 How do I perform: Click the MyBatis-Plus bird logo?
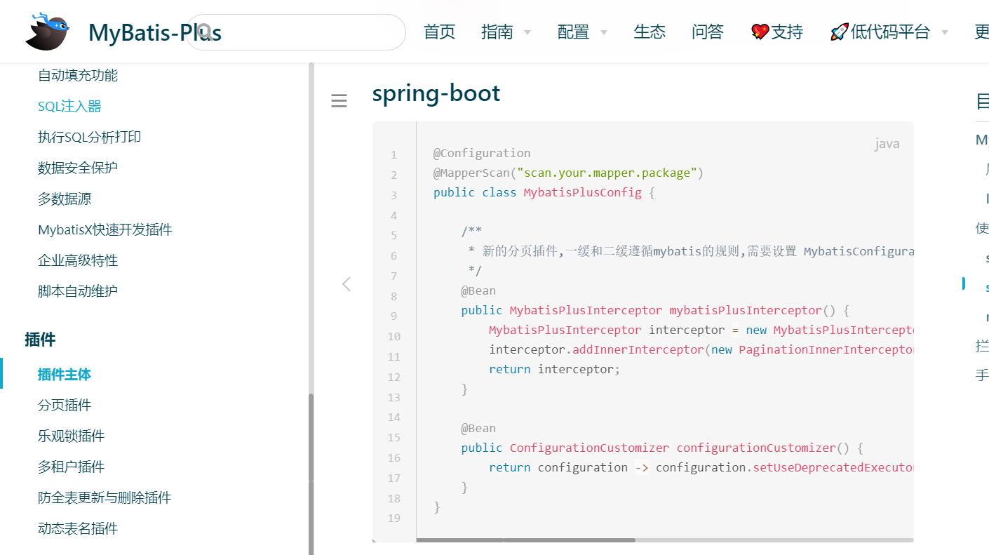(48, 31)
